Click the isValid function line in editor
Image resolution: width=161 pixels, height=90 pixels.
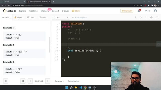84,50
